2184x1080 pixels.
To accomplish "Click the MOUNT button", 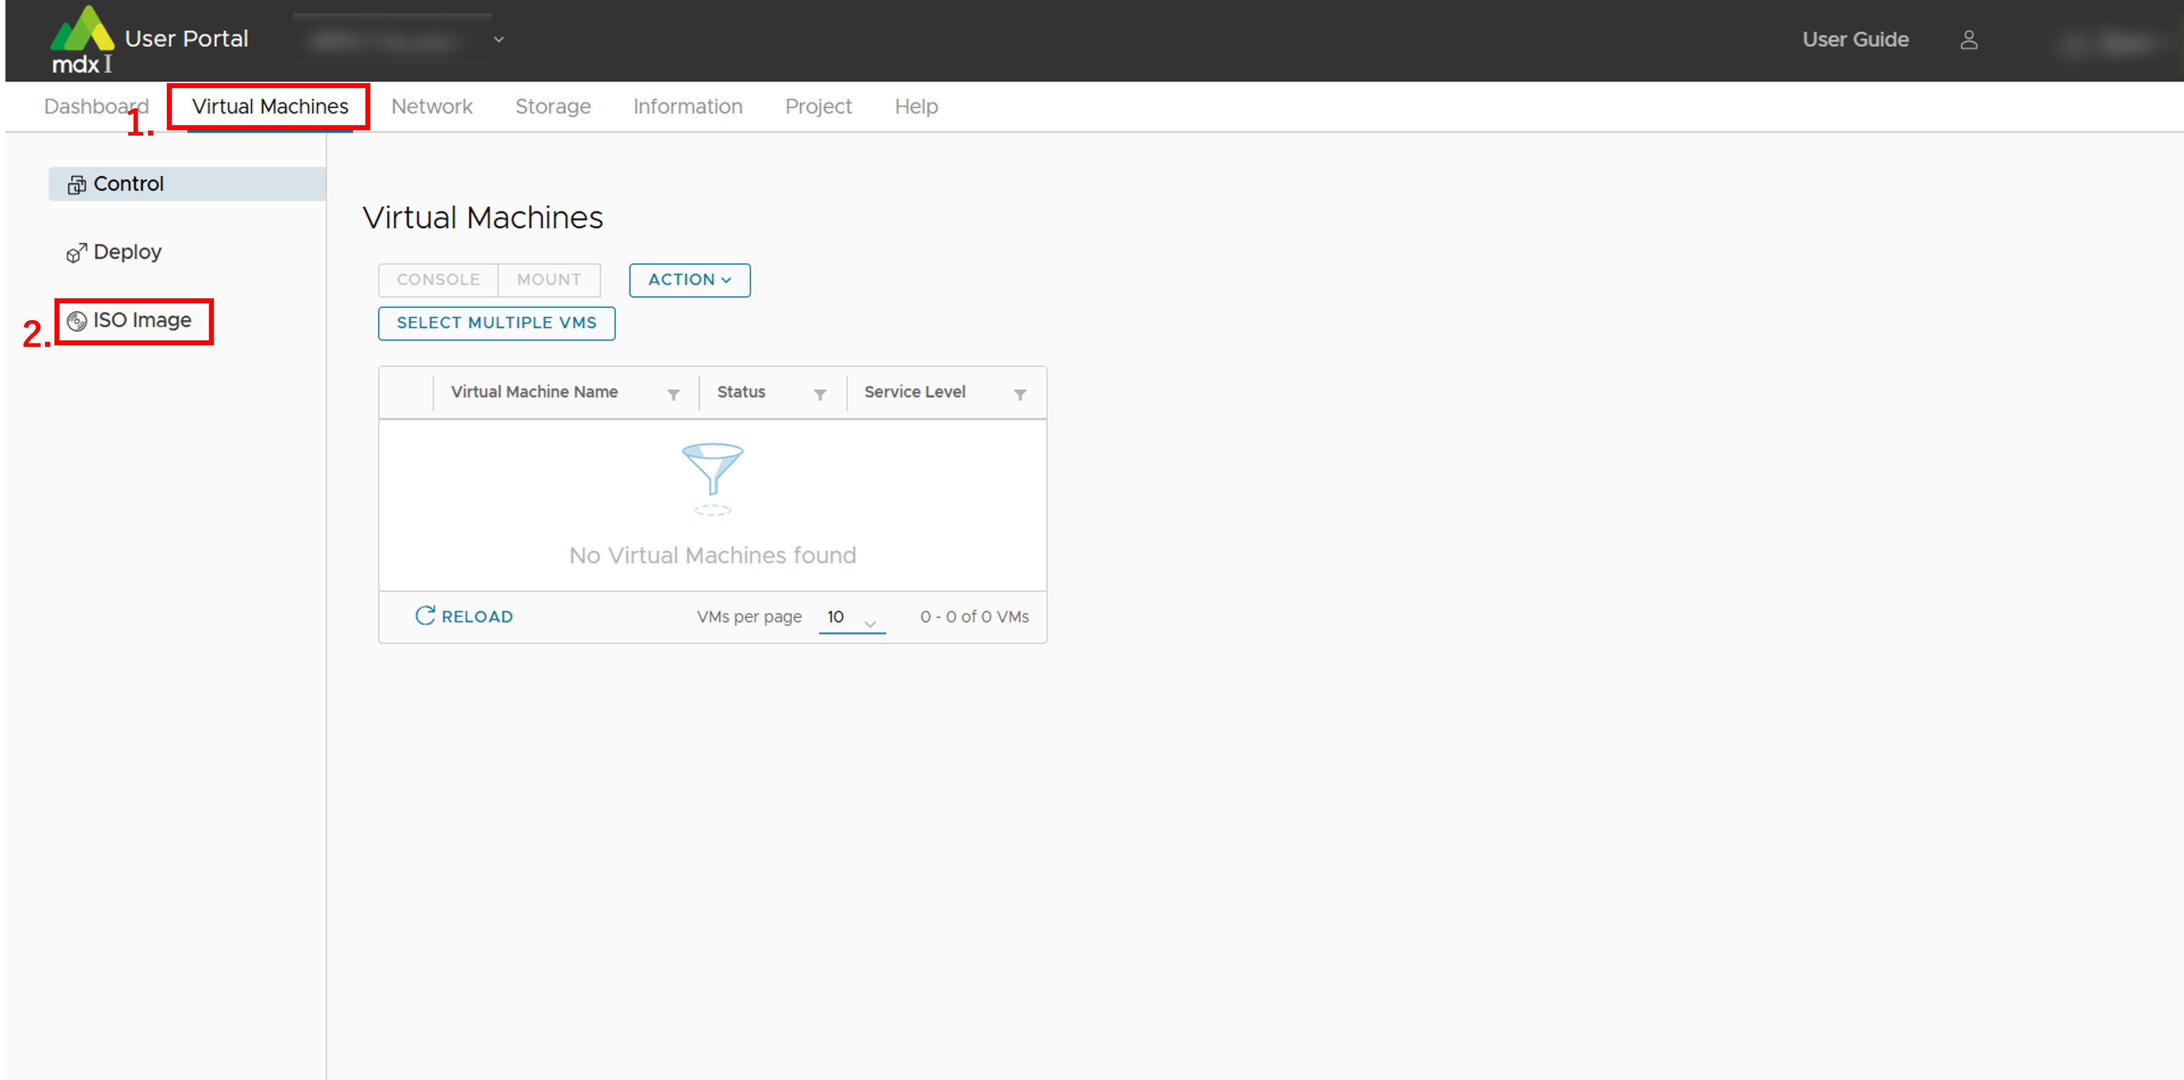I will pyautogui.click(x=549, y=280).
